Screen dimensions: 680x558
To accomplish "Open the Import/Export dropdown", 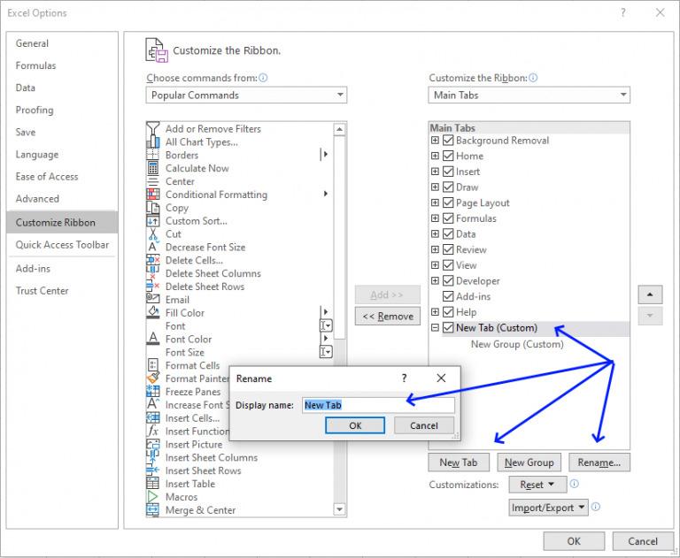I will coord(548,508).
